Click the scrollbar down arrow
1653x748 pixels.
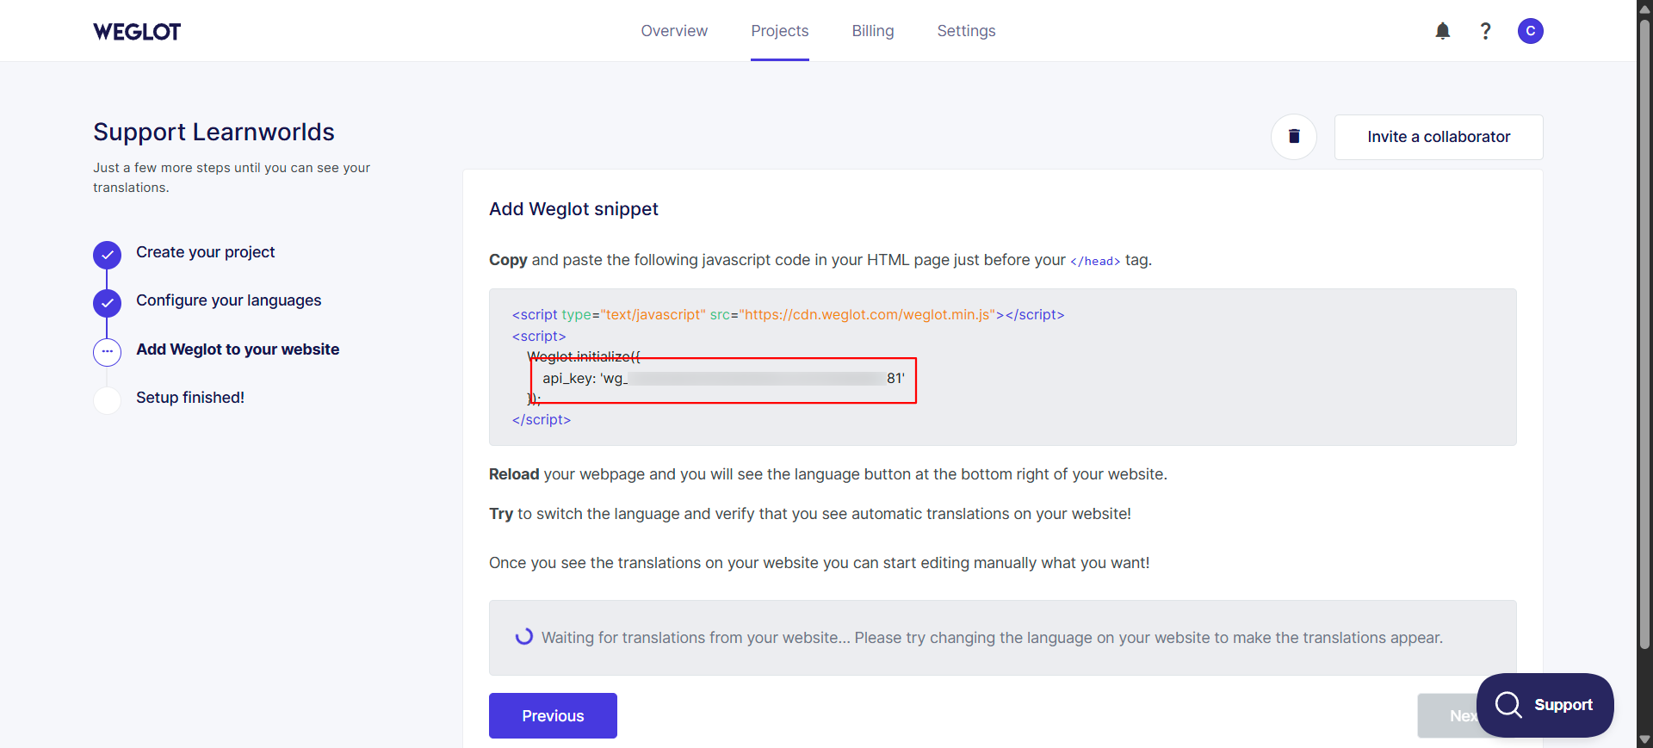(x=1644, y=739)
